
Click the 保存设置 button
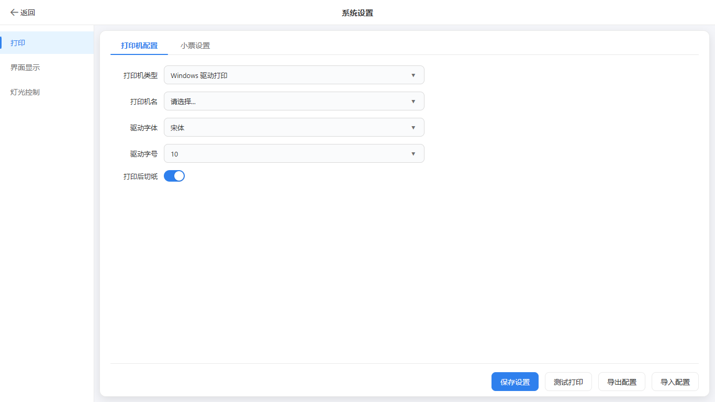click(x=515, y=382)
